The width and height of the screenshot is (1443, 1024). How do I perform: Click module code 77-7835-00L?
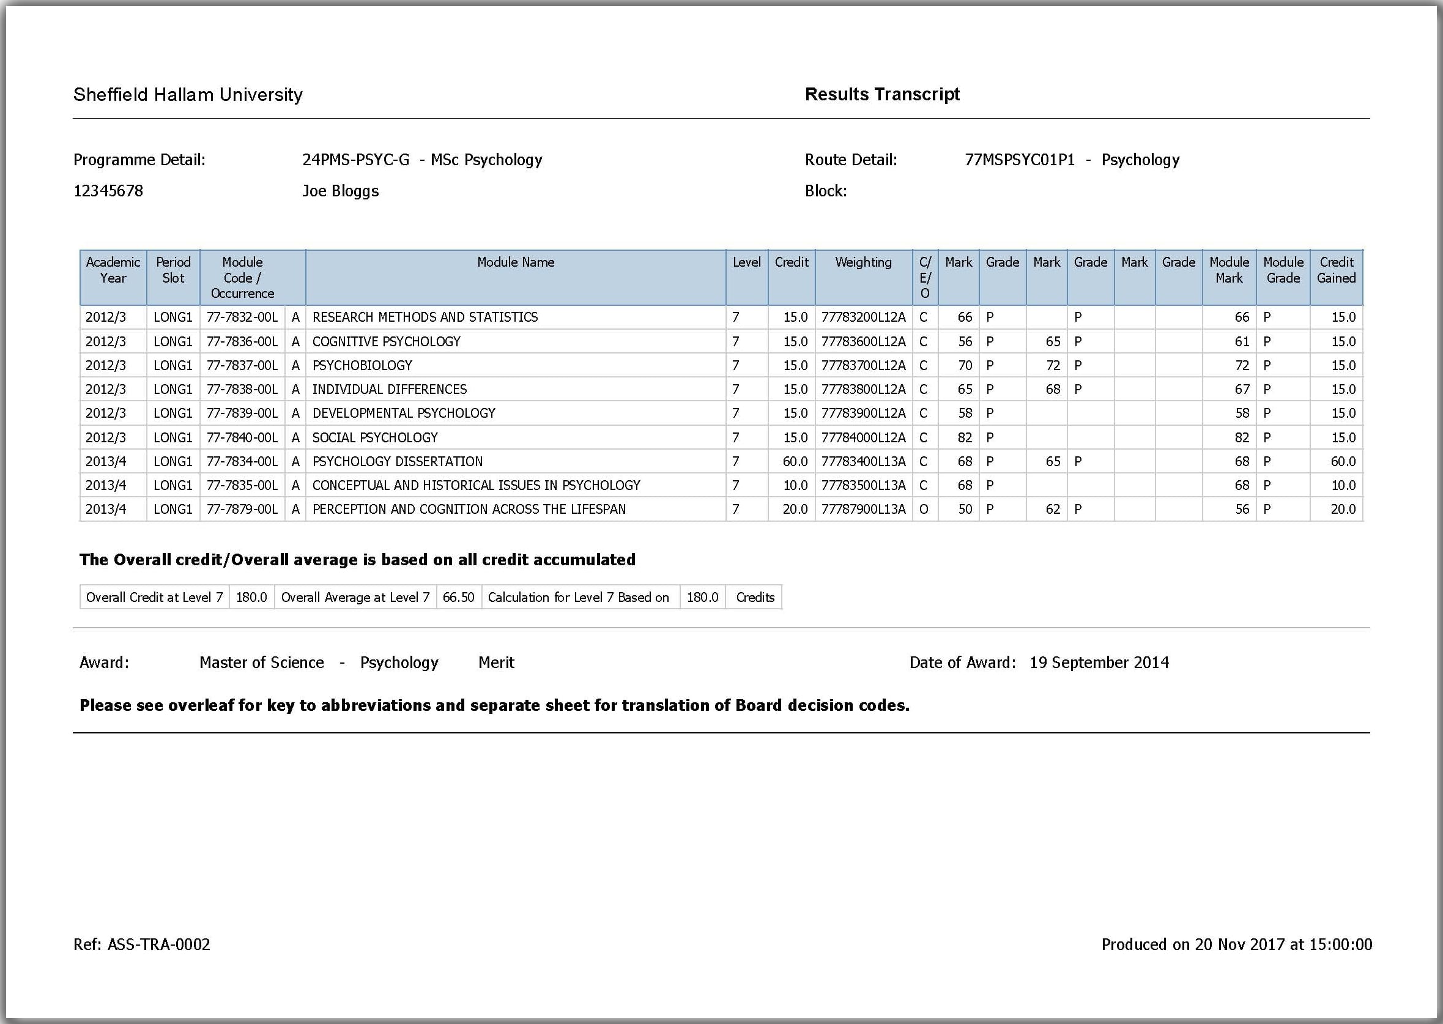[242, 485]
